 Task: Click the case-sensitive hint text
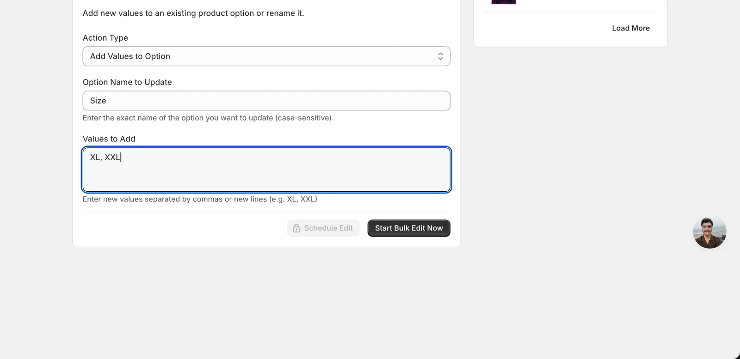(x=208, y=118)
